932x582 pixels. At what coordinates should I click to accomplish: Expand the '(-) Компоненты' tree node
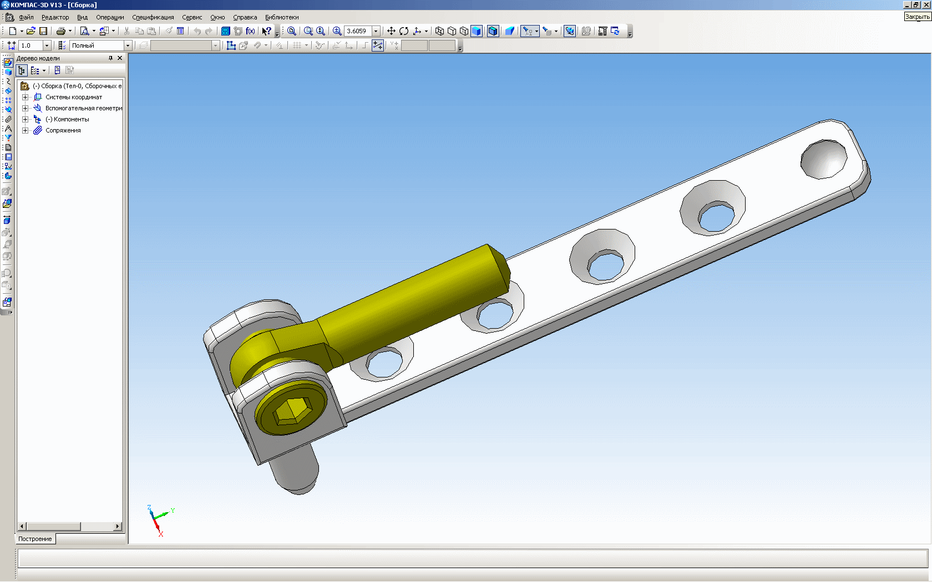click(25, 119)
